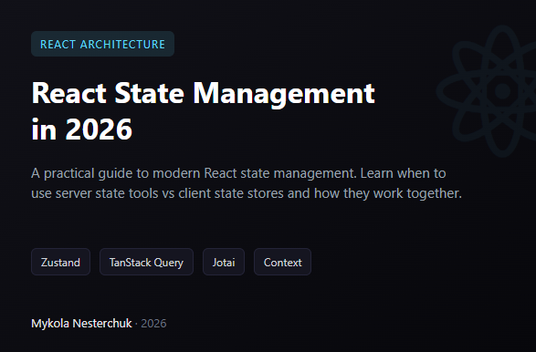Click the description starting "A practical guide"
This screenshot has width=536, height=352.
tap(247, 183)
